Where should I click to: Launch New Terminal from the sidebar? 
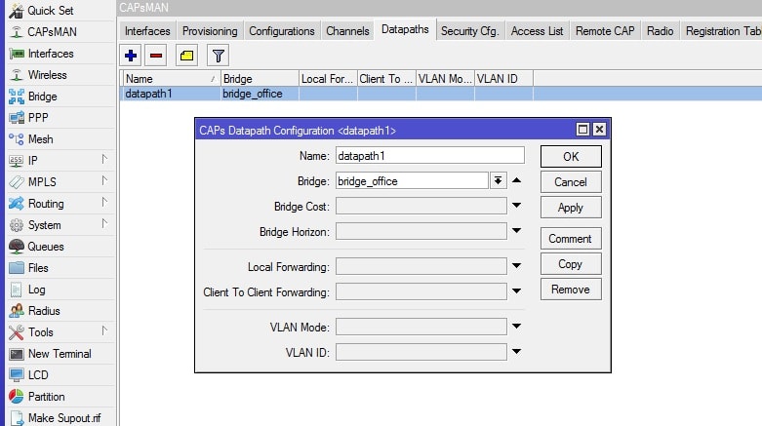[59, 354]
